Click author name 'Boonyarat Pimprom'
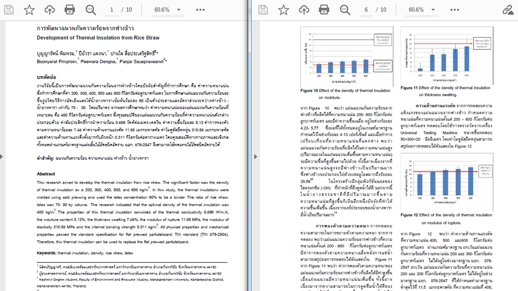This screenshot has height=291, width=518. 56,62
